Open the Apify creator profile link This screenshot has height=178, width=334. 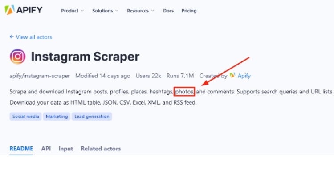pyautogui.click(x=244, y=76)
